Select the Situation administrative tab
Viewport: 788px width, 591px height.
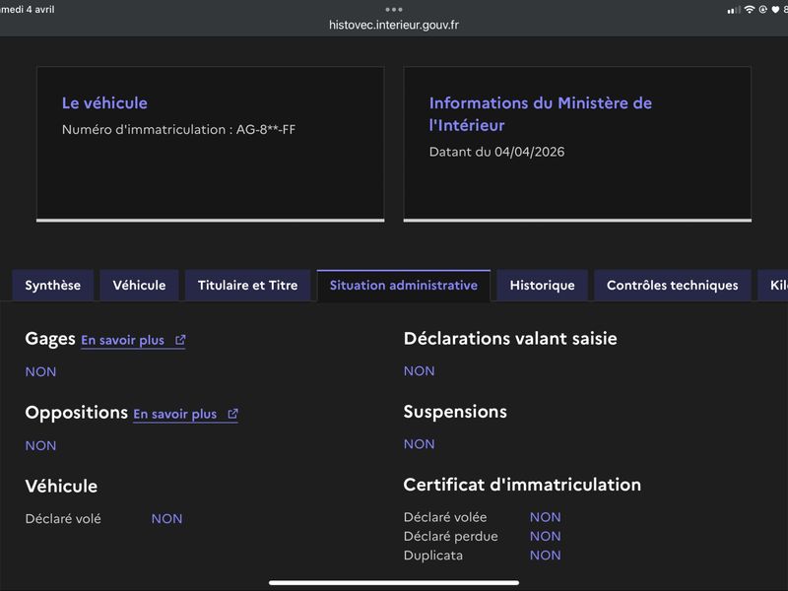404,286
